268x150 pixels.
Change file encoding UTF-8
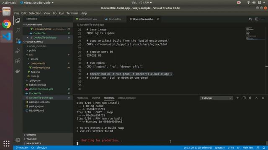pos(231,147)
